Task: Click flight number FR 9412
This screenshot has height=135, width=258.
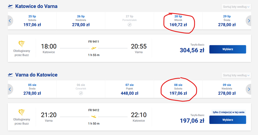Action: 94,110
